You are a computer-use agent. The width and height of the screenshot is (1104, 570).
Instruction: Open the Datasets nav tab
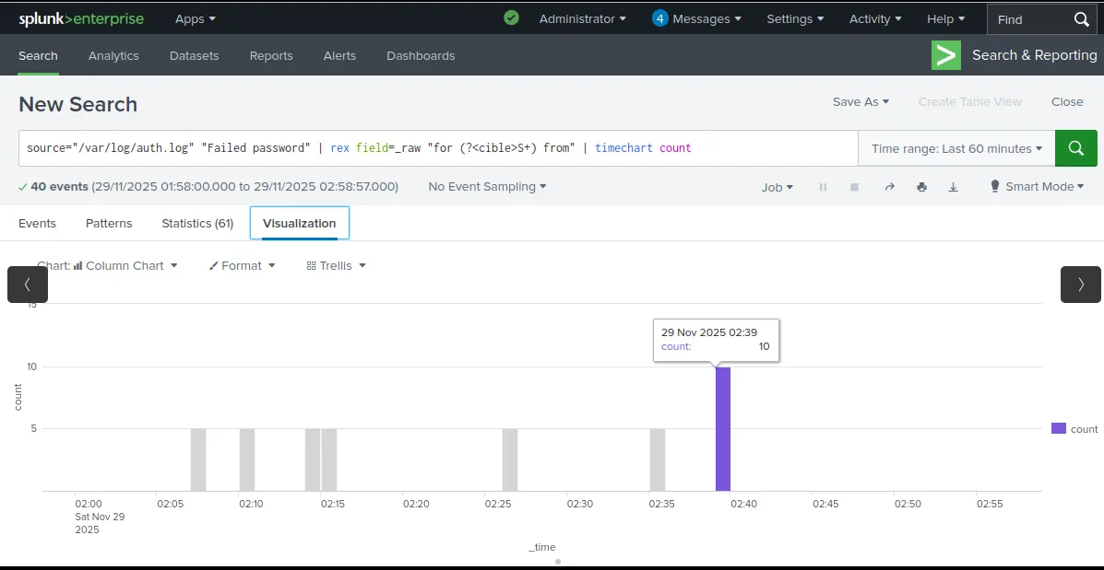[195, 55]
